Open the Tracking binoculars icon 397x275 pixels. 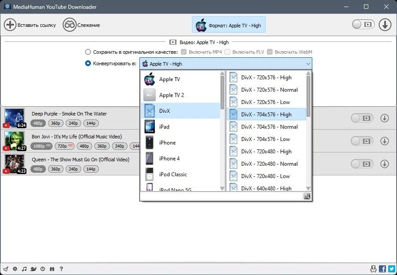(x=69, y=25)
